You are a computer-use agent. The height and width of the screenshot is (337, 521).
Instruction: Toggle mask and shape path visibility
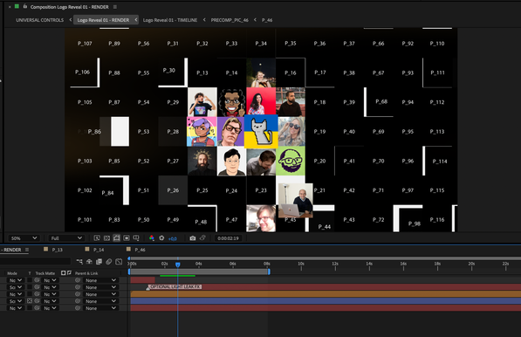click(116, 238)
